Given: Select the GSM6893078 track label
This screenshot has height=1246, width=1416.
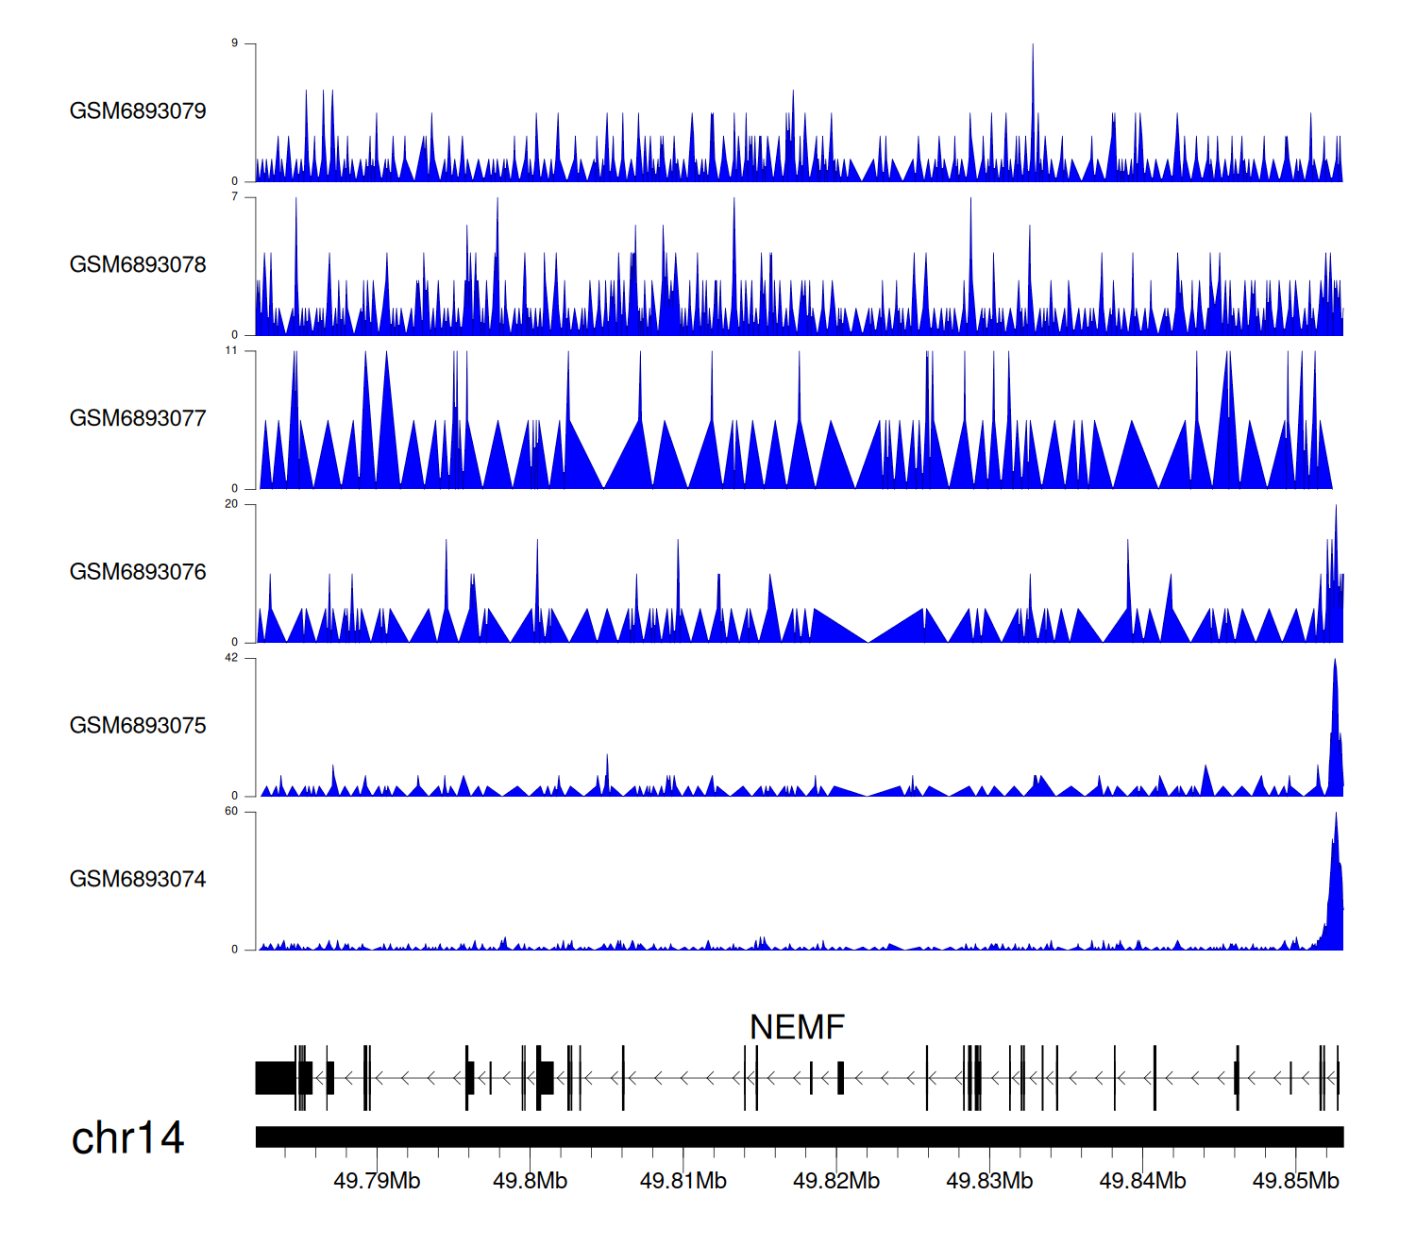Looking at the screenshot, I should 138,265.
